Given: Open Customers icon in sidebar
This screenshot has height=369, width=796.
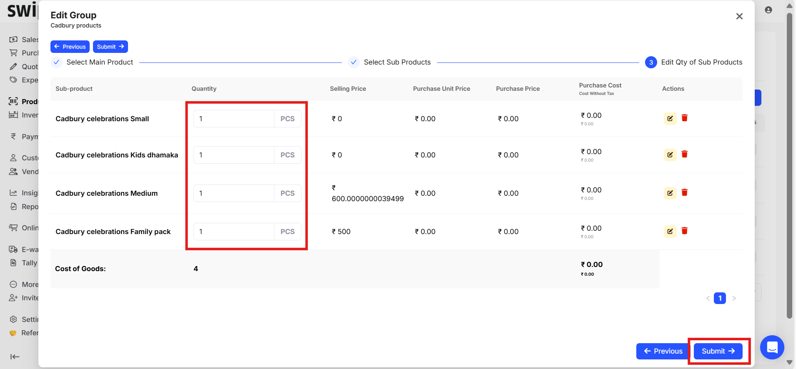Looking at the screenshot, I should (13, 158).
